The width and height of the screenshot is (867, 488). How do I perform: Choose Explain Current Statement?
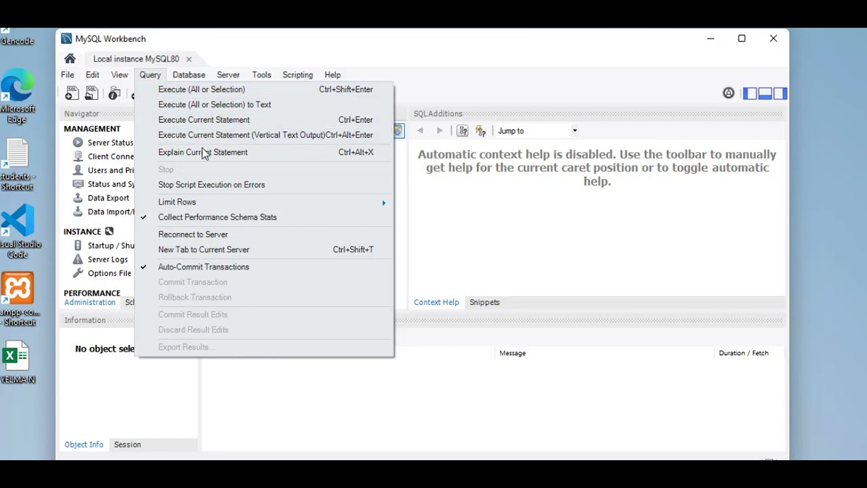coord(265,152)
